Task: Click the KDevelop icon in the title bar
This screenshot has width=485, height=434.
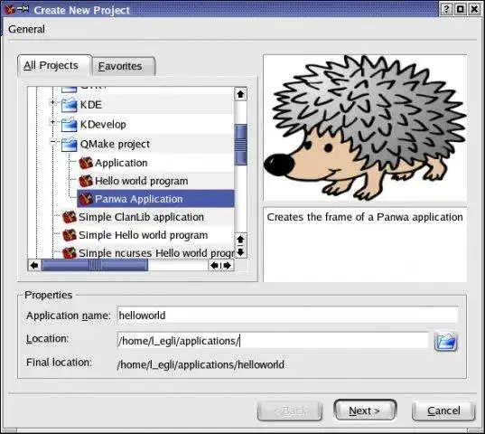Action: [10, 10]
